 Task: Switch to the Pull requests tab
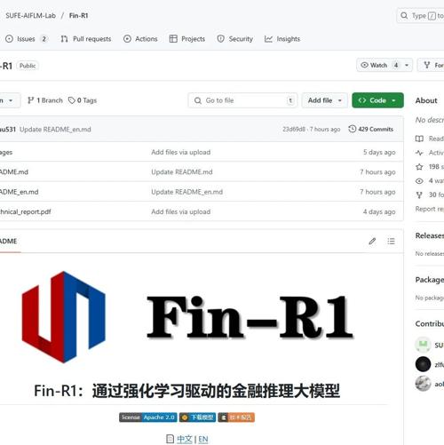click(x=86, y=39)
